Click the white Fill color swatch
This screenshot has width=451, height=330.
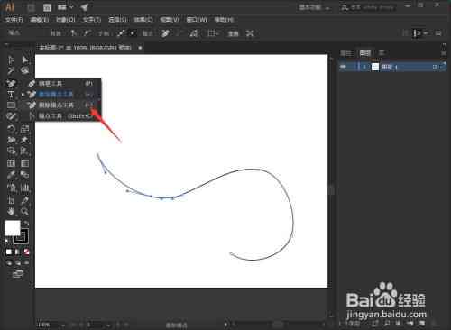(13, 228)
